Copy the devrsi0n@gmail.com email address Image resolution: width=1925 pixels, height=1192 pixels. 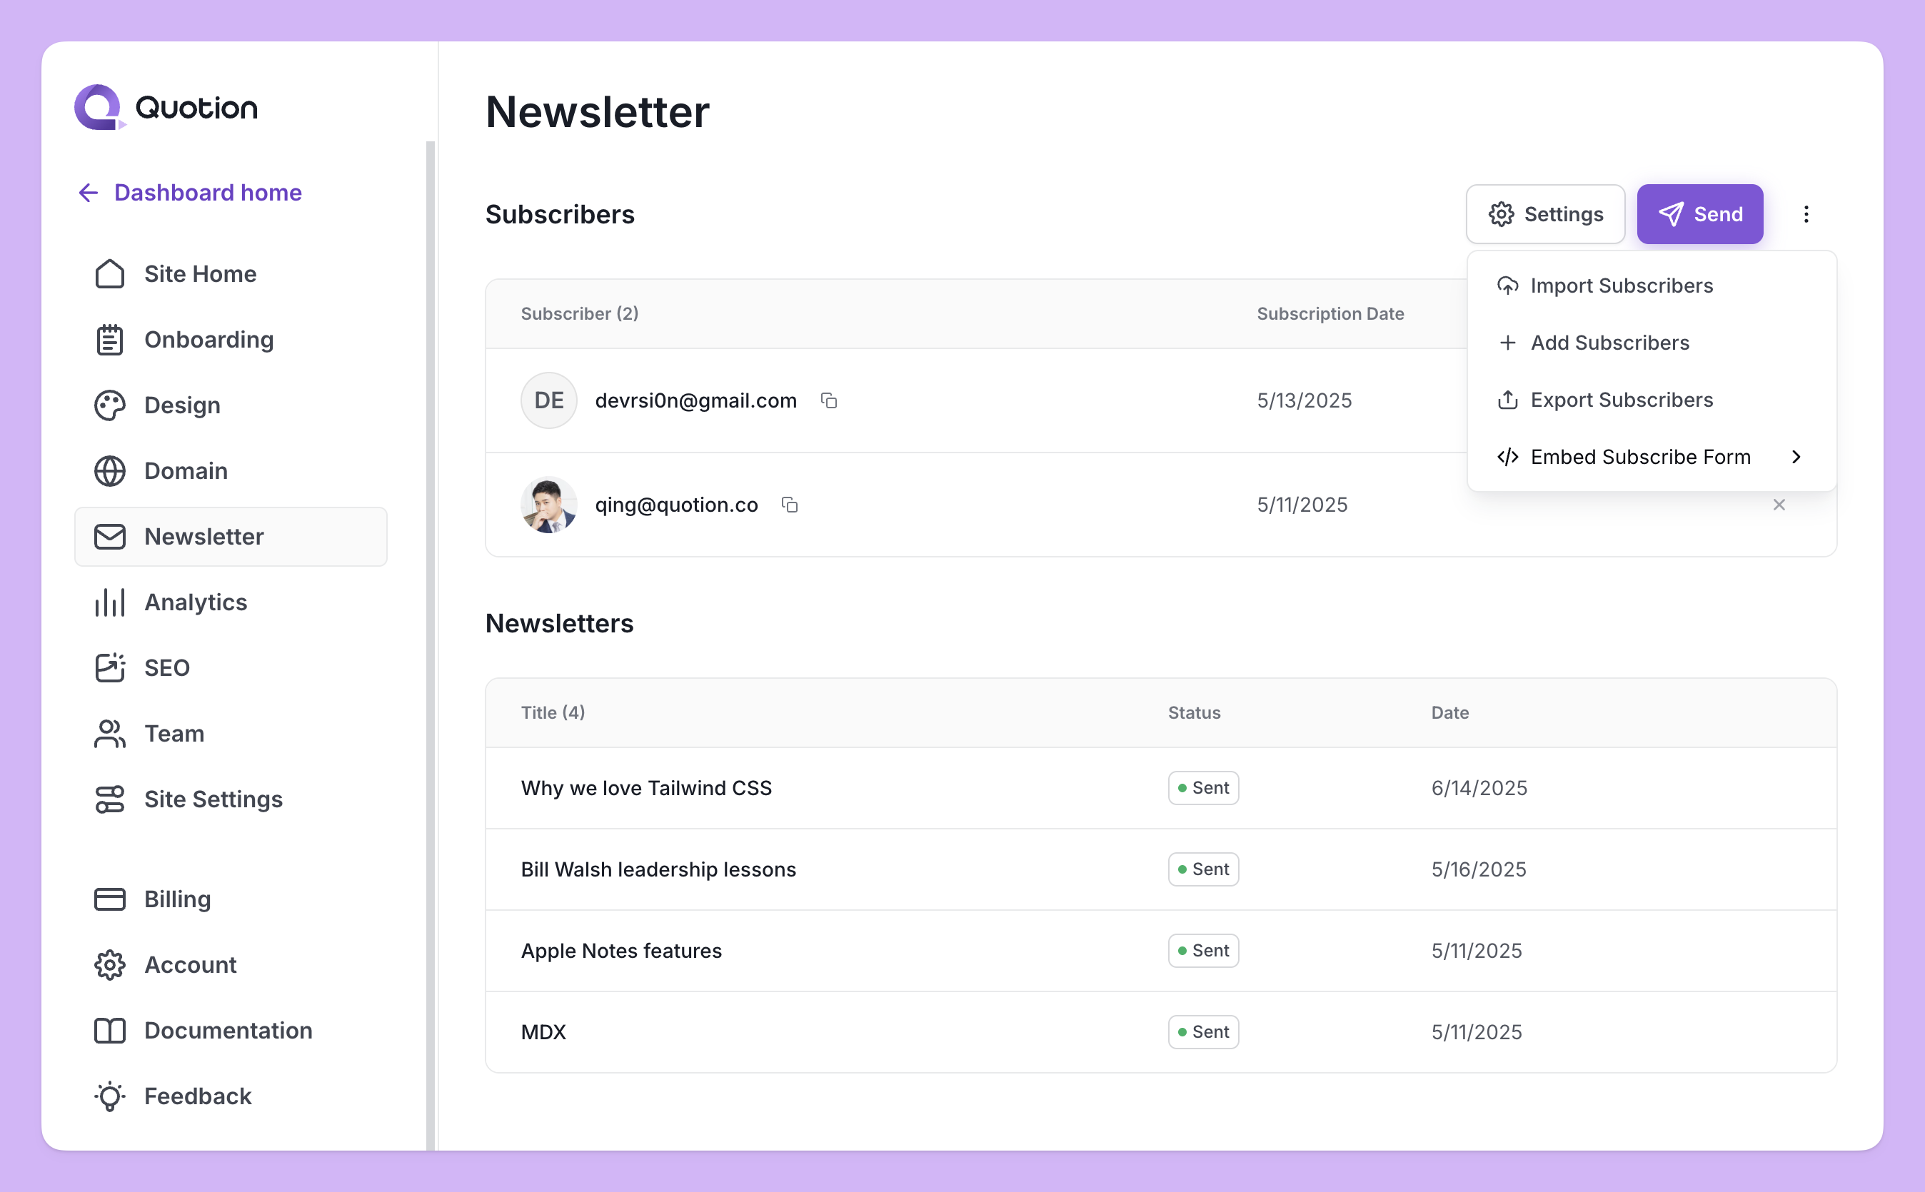828,400
